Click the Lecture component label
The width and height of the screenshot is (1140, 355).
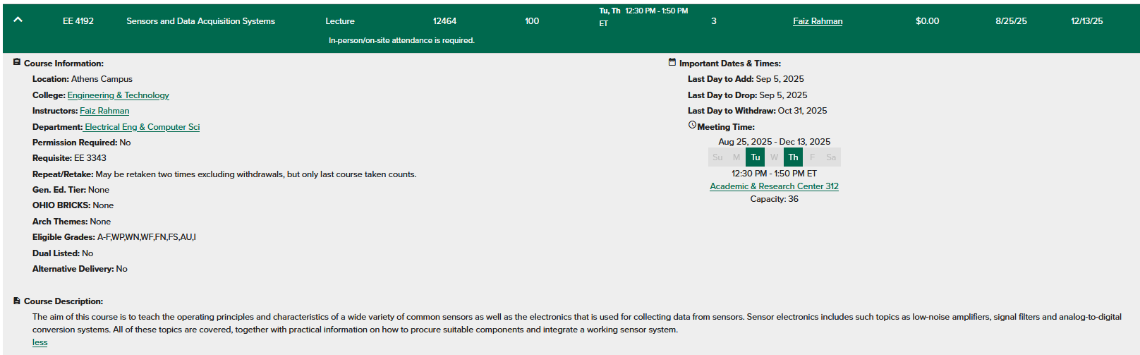tap(340, 21)
